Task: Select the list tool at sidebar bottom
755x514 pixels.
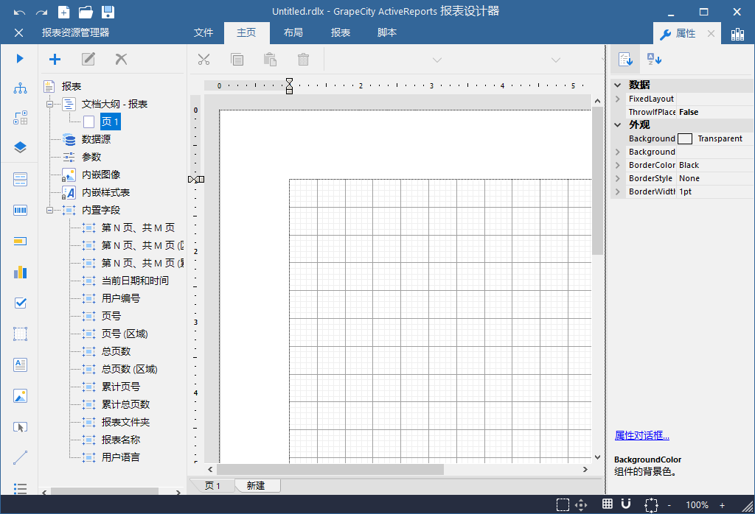Action: click(20, 488)
